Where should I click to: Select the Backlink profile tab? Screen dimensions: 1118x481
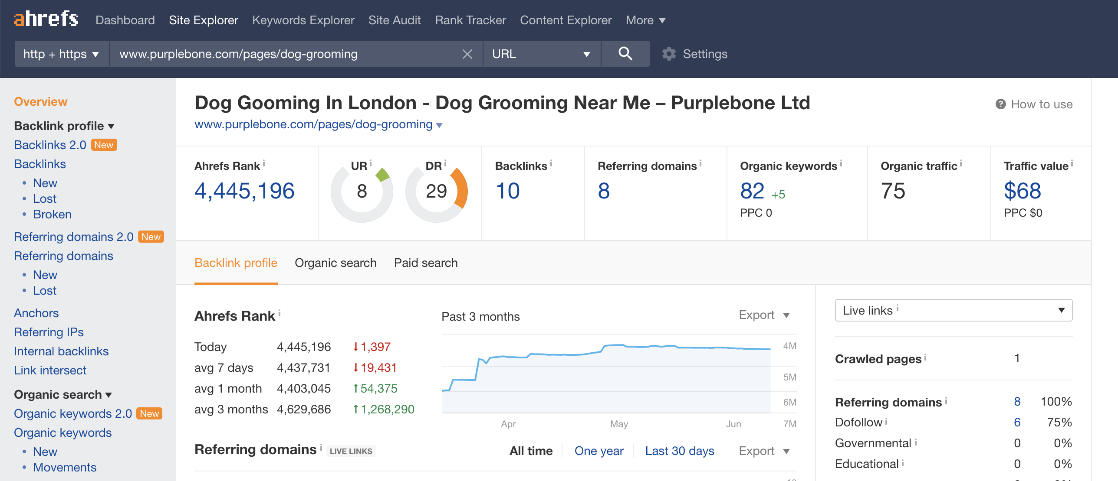236,263
